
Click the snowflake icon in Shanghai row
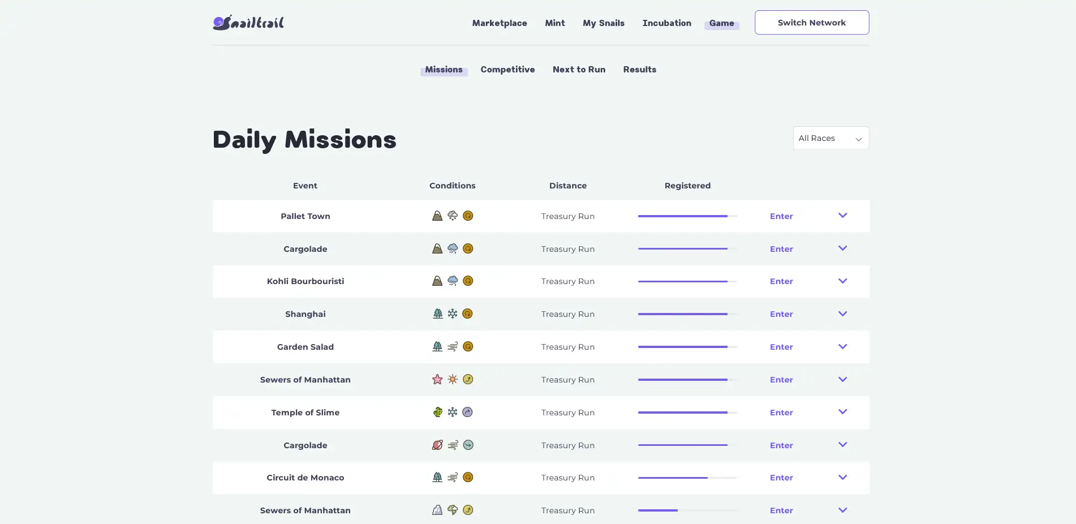453,313
